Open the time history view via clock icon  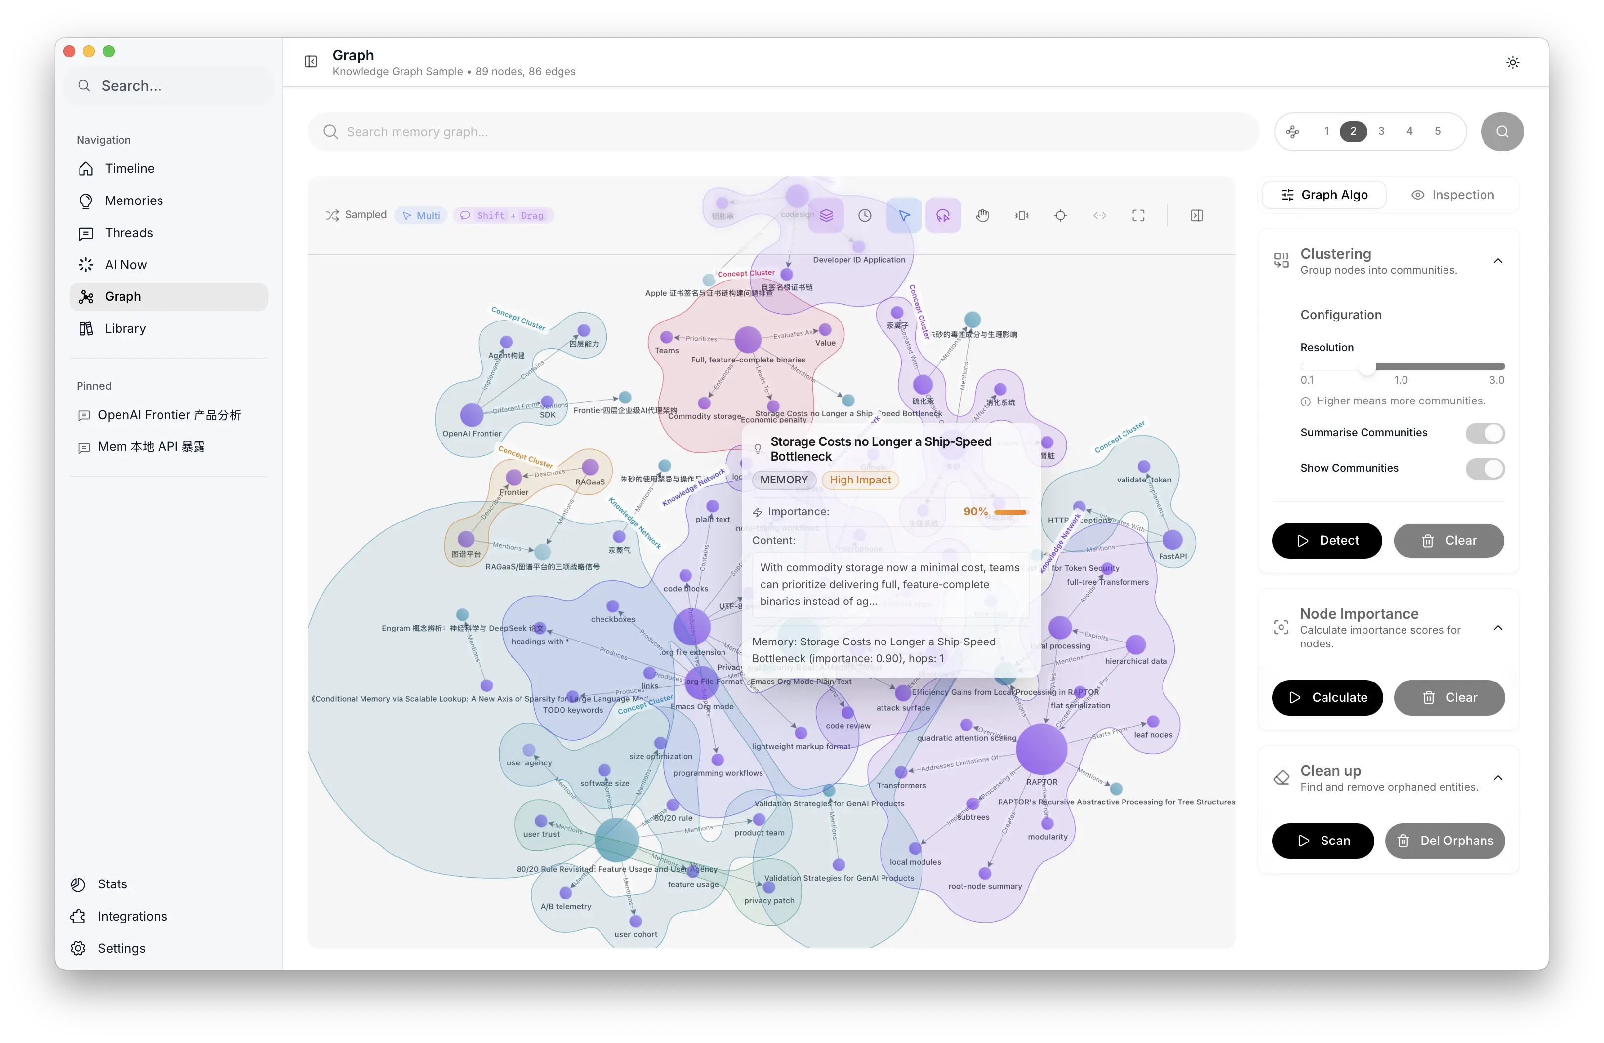coord(865,215)
